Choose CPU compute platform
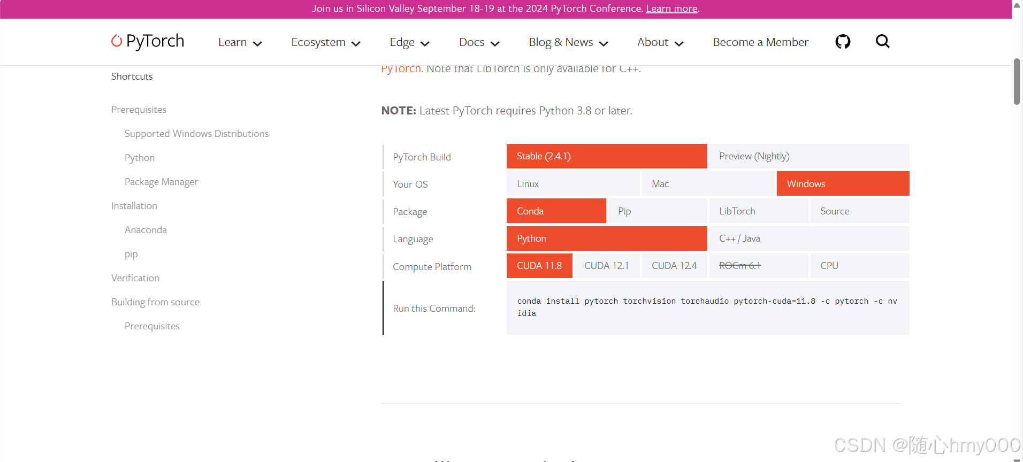Screen dimensions: 1023x462 tap(860, 266)
